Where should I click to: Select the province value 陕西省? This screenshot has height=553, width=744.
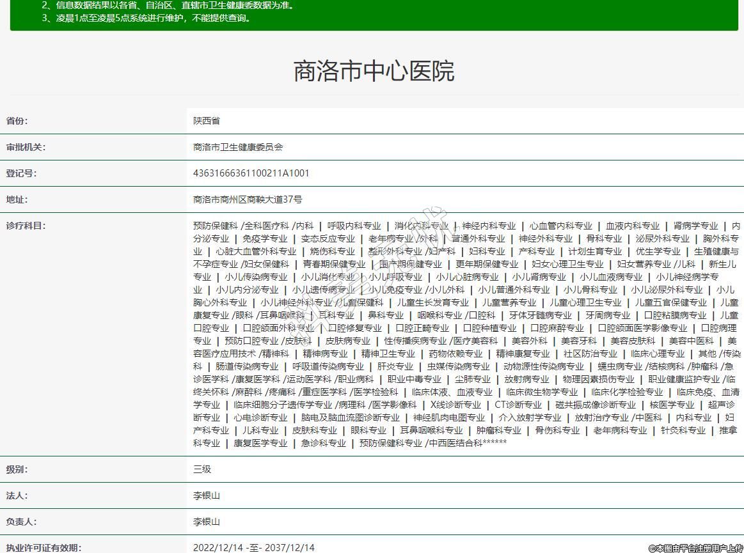pos(206,121)
